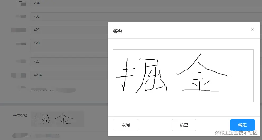
Task: Click the 清空 button to clear signature
Action: (184, 125)
